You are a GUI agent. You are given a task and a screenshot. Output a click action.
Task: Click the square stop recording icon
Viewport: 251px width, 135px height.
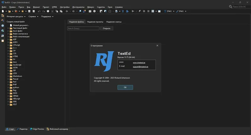click(148, 11)
